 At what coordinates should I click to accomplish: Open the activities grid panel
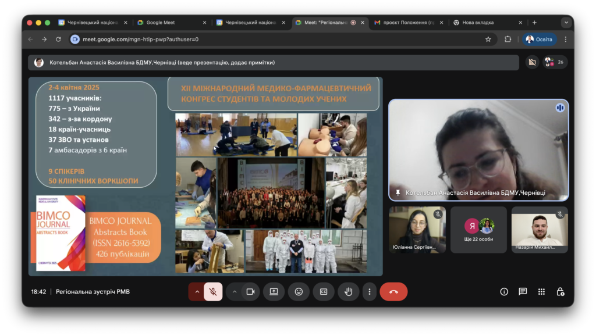pyautogui.click(x=541, y=292)
